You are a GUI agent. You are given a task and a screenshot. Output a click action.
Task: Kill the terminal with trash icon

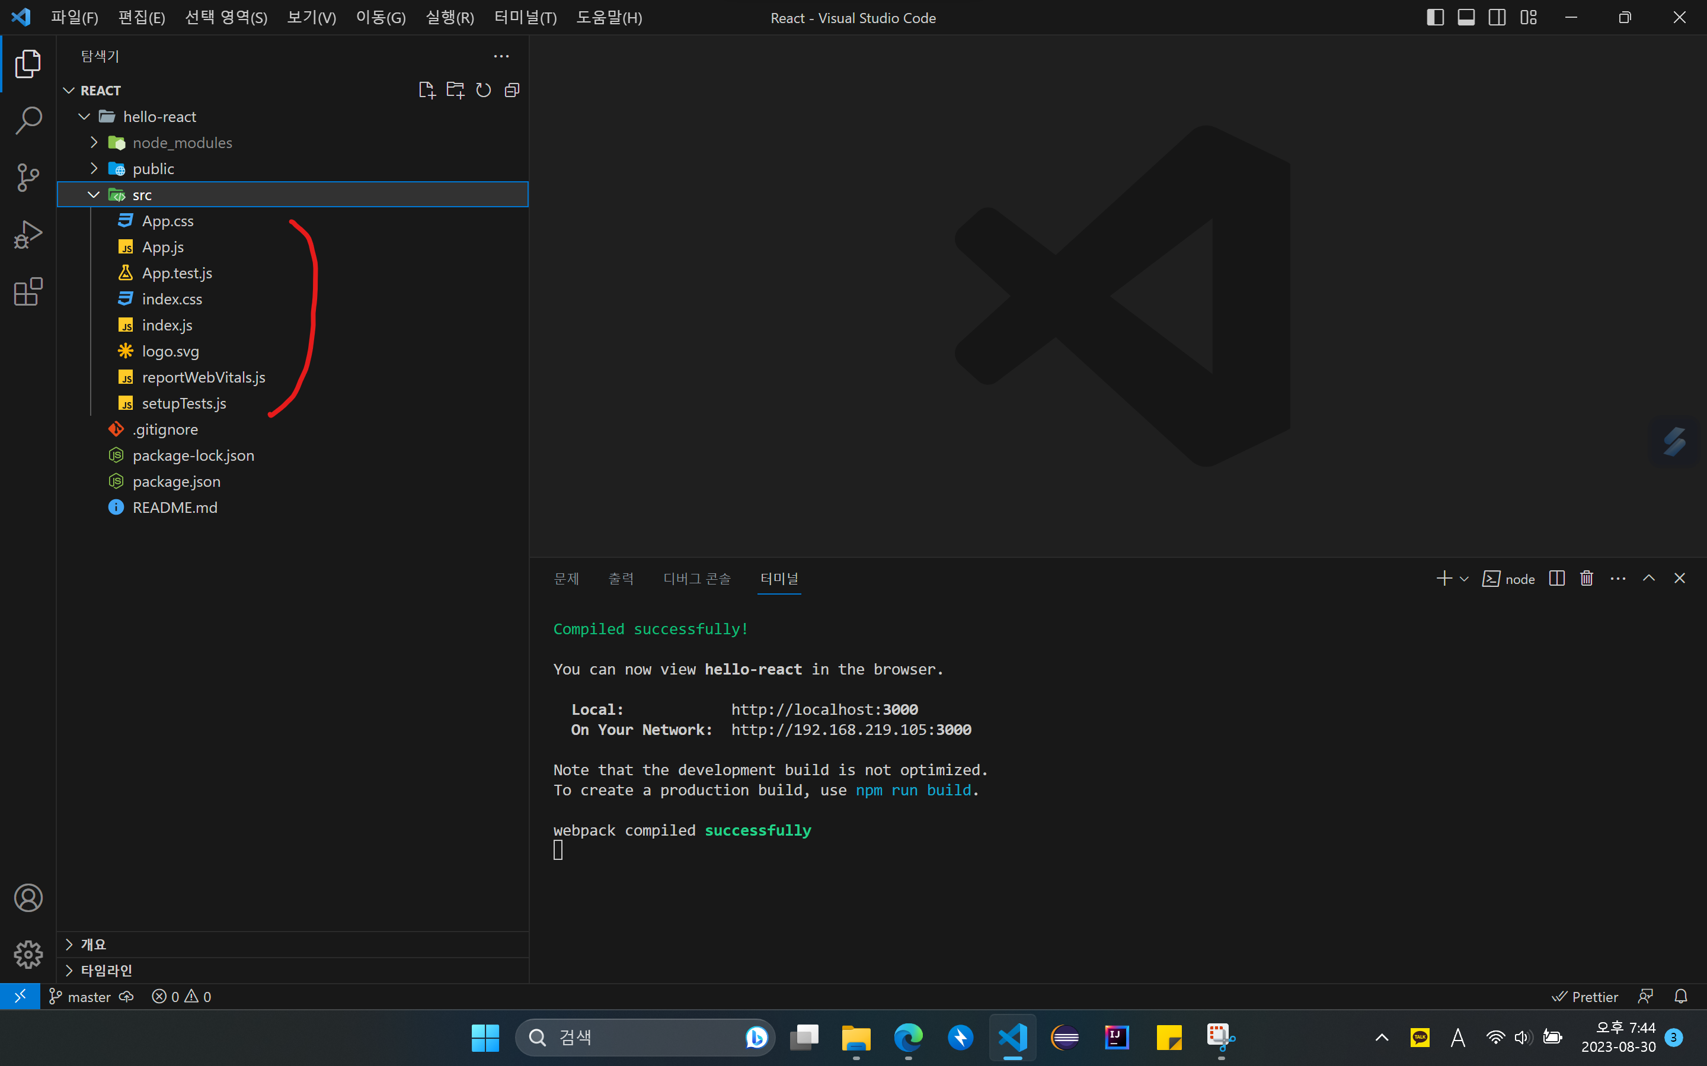tap(1586, 579)
